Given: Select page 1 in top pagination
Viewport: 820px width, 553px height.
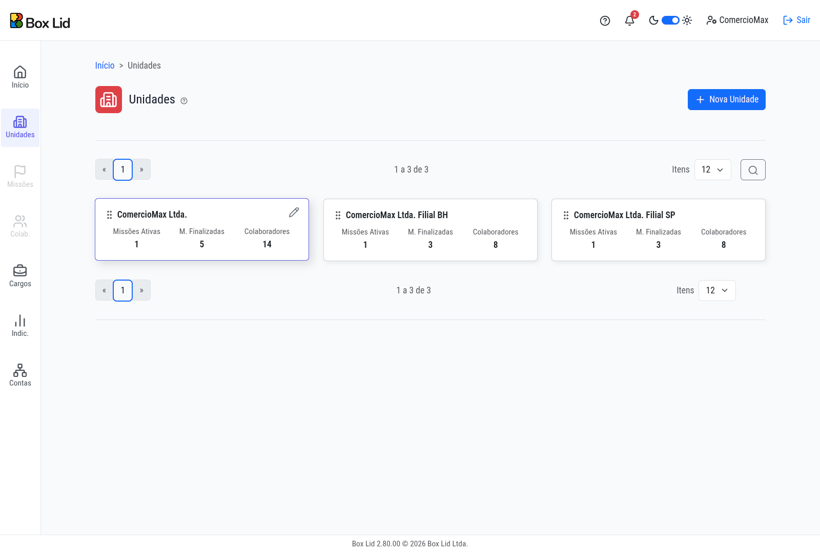Looking at the screenshot, I should tap(122, 169).
